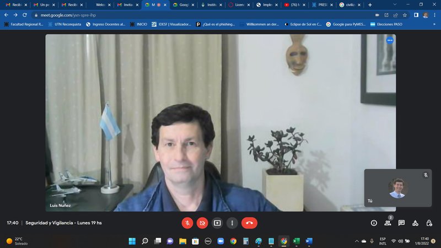This screenshot has width=441, height=248.
Task: Click the camera permission icon in address bar
Action: [377, 15]
